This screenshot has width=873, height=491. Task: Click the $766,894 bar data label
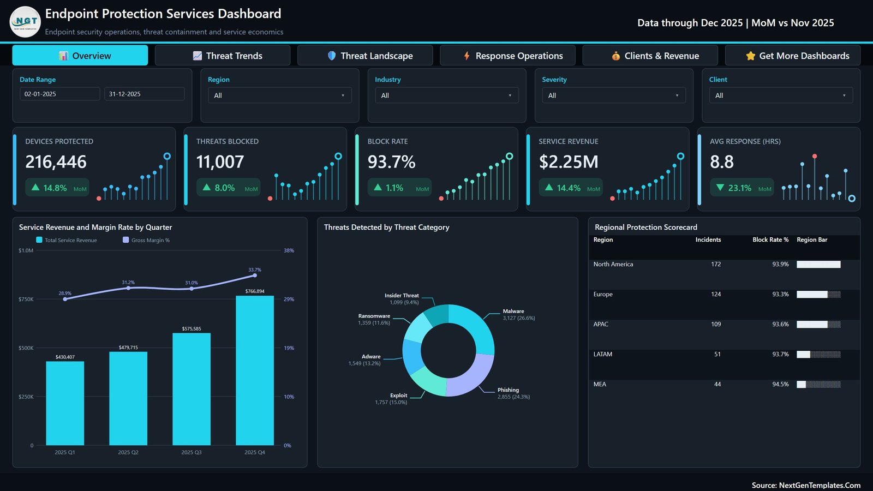click(255, 291)
